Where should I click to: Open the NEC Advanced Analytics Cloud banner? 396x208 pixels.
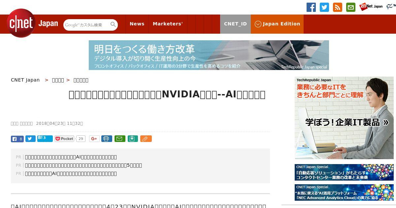tap(344, 192)
